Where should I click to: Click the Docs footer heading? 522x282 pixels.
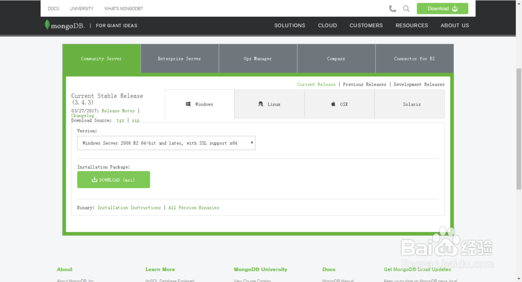329,269
